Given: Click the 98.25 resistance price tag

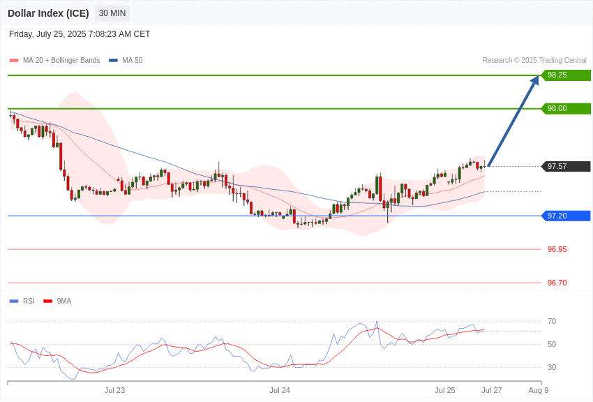Looking at the screenshot, I should click(566, 75).
